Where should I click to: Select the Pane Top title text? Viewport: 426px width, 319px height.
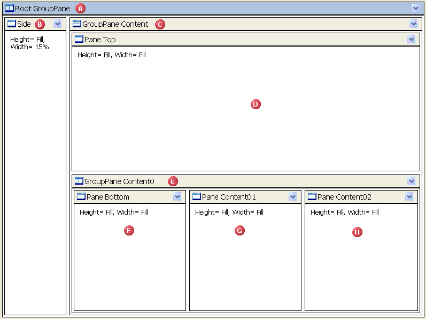pos(100,40)
